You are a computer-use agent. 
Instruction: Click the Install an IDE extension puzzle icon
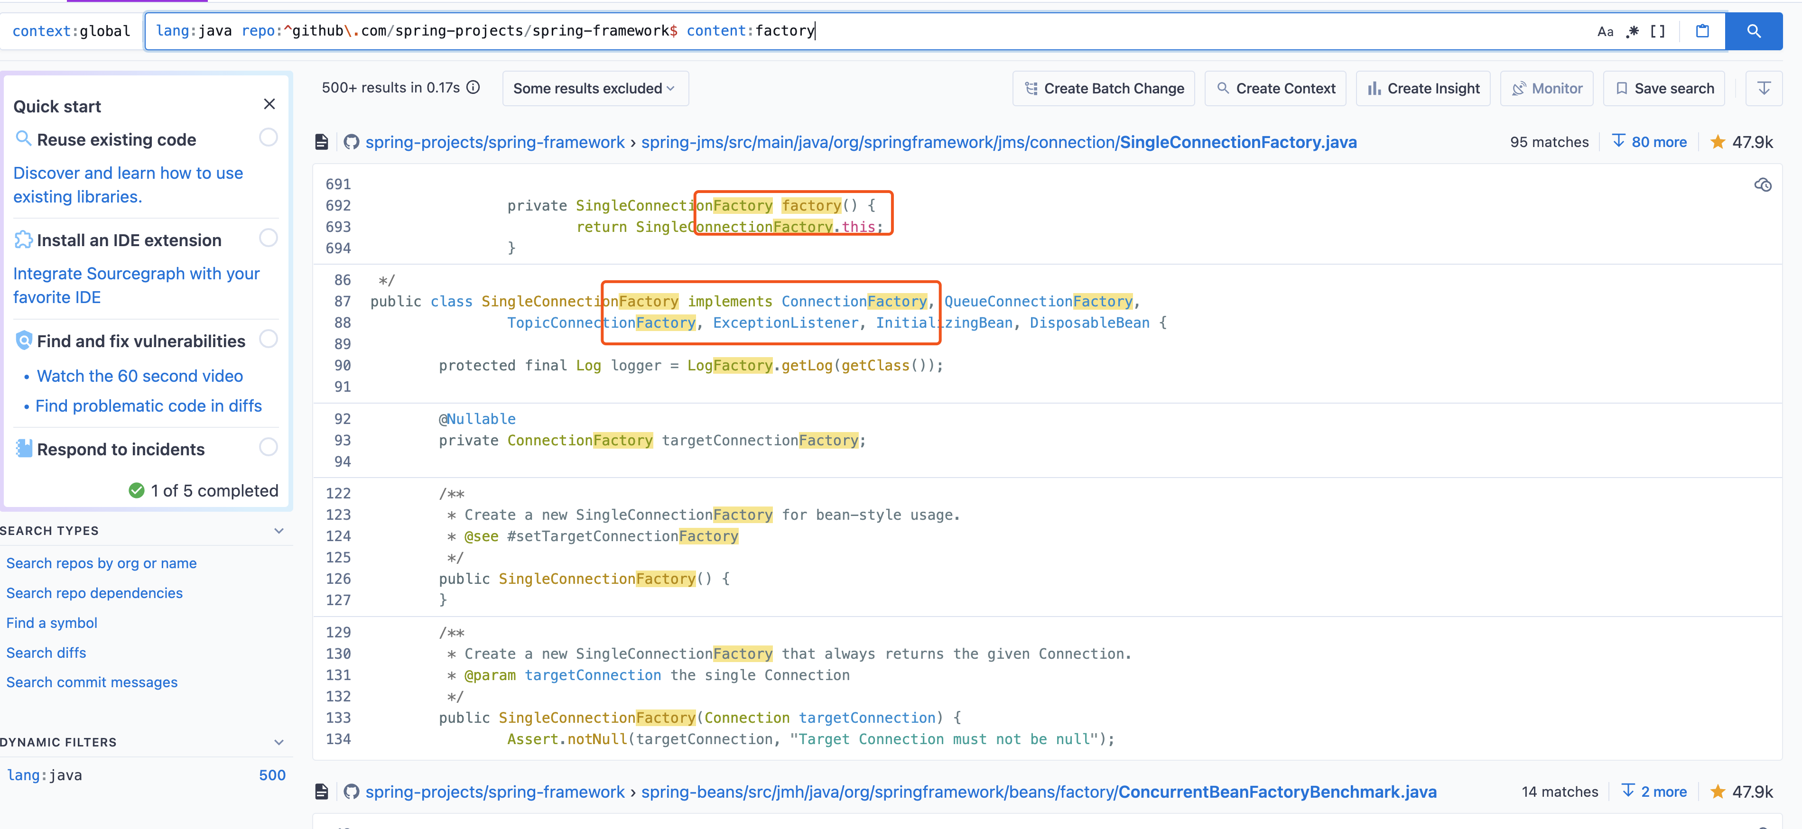click(x=23, y=240)
